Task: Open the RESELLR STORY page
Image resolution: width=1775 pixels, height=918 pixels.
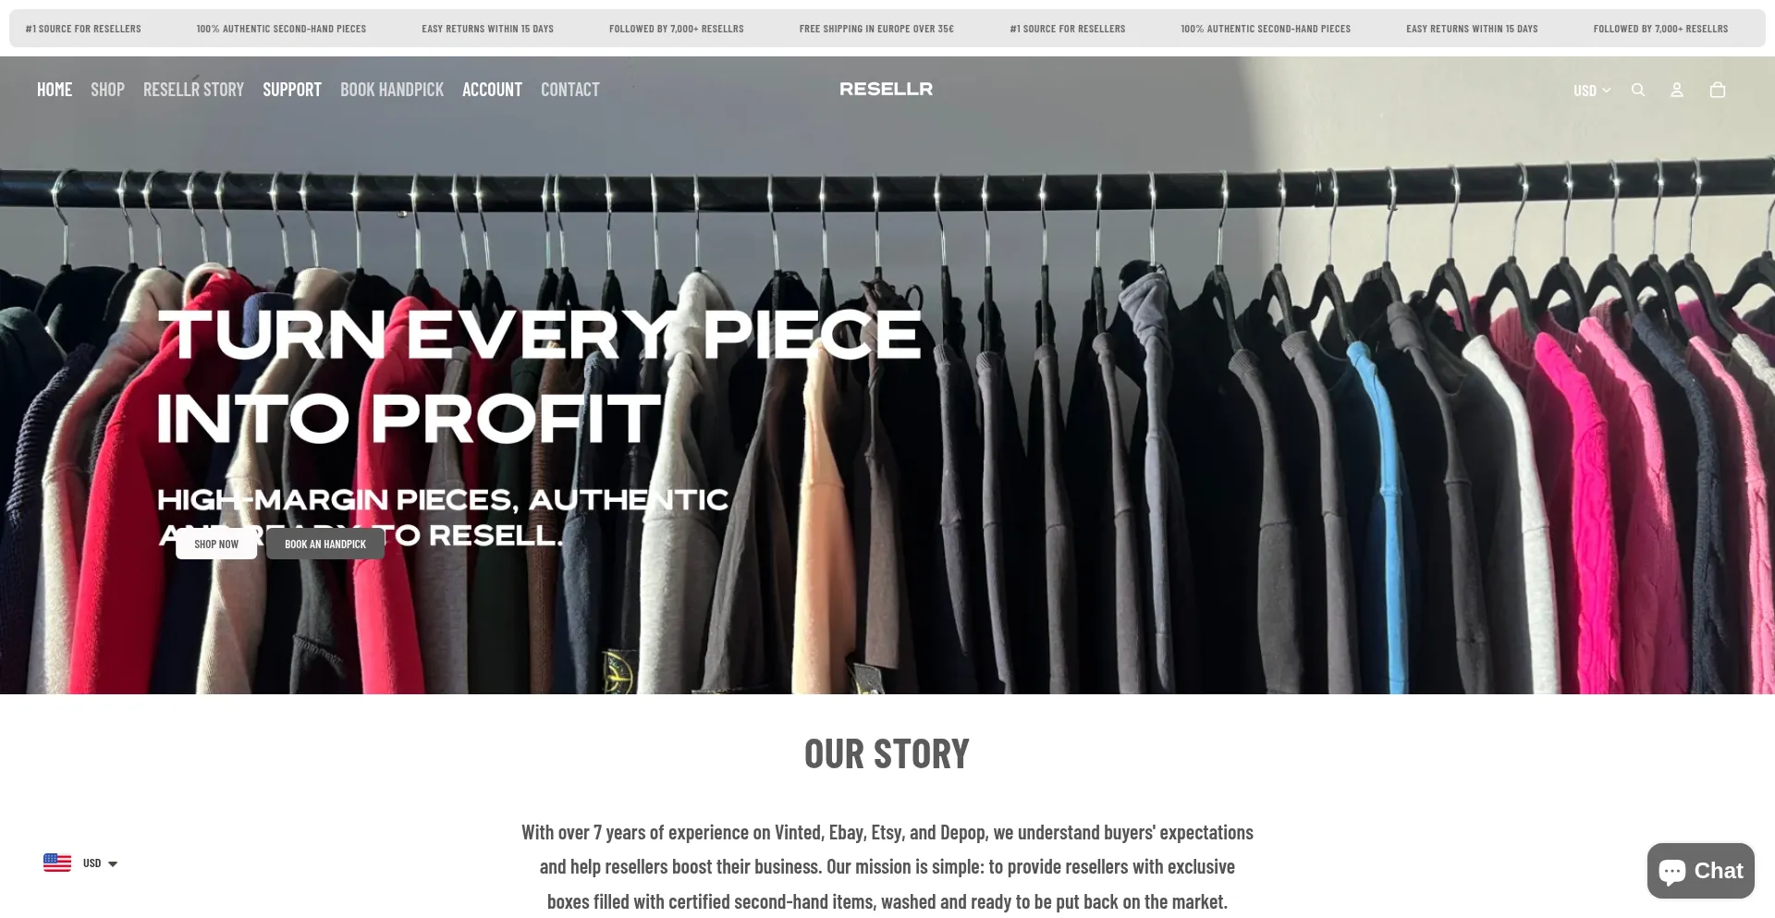Action: (x=193, y=90)
